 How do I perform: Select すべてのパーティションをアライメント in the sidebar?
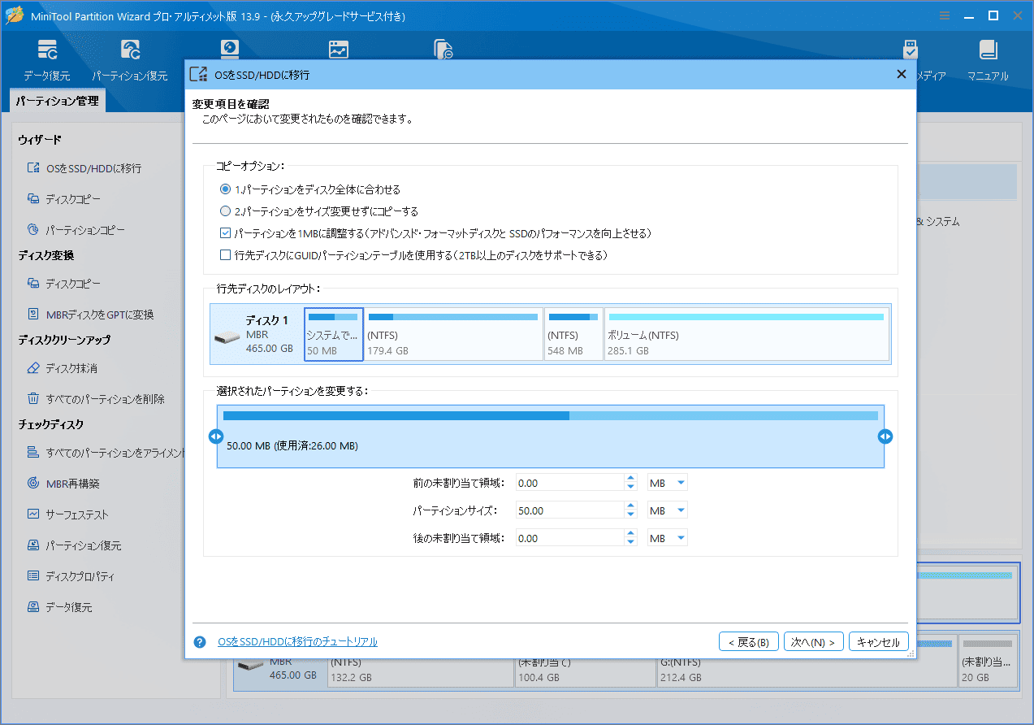click(x=106, y=453)
